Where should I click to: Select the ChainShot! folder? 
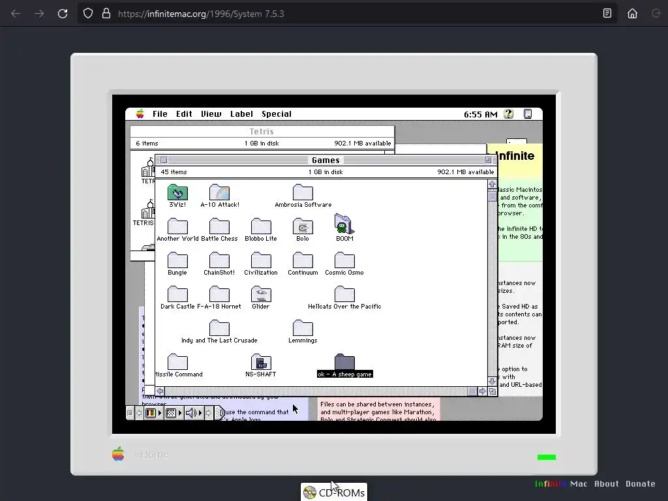pyautogui.click(x=219, y=260)
